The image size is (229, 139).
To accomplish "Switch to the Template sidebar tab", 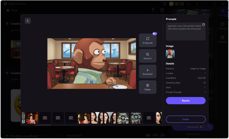I will [x=223, y=39].
